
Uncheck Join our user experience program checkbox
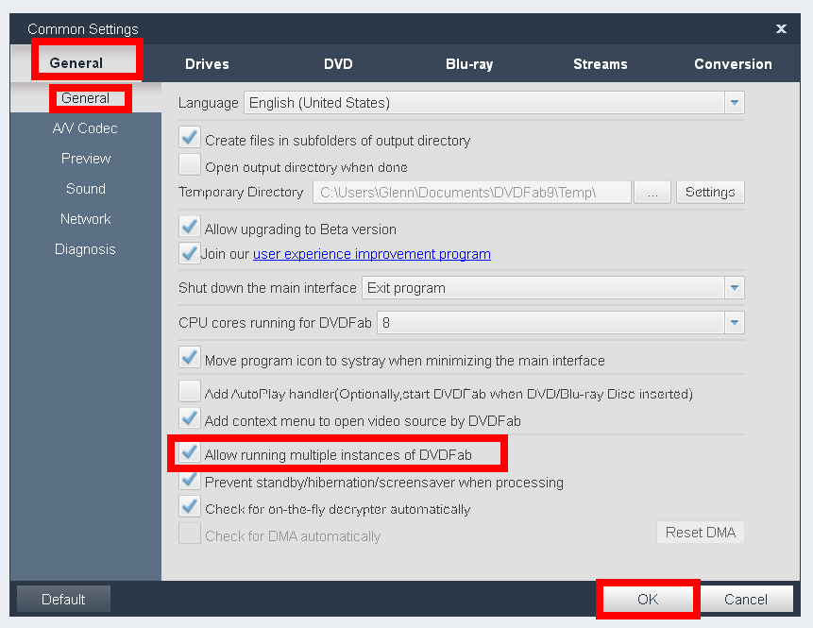tap(190, 253)
